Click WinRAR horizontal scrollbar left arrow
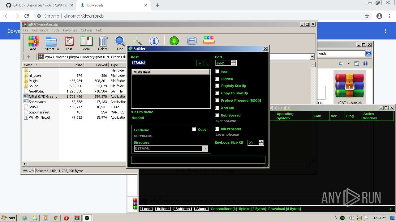Image resolution: width=396 pixels, height=222 pixels. (25, 164)
